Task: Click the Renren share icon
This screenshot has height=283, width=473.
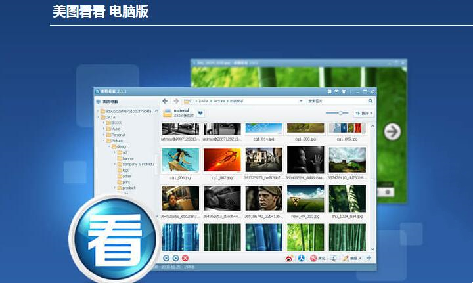Action: tap(301, 258)
